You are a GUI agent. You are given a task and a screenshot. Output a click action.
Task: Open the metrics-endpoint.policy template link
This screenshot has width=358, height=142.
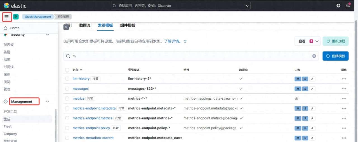[91, 128]
